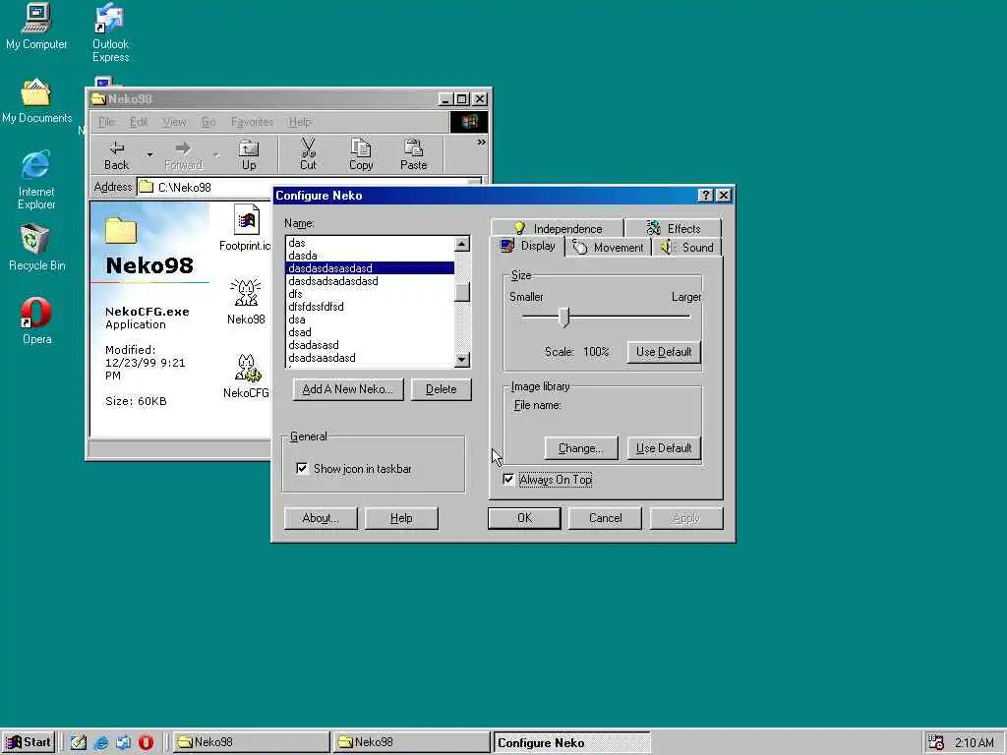Viewport: 1007px width, 755px height.
Task: Select 'dasda' in name list
Action: click(370, 256)
